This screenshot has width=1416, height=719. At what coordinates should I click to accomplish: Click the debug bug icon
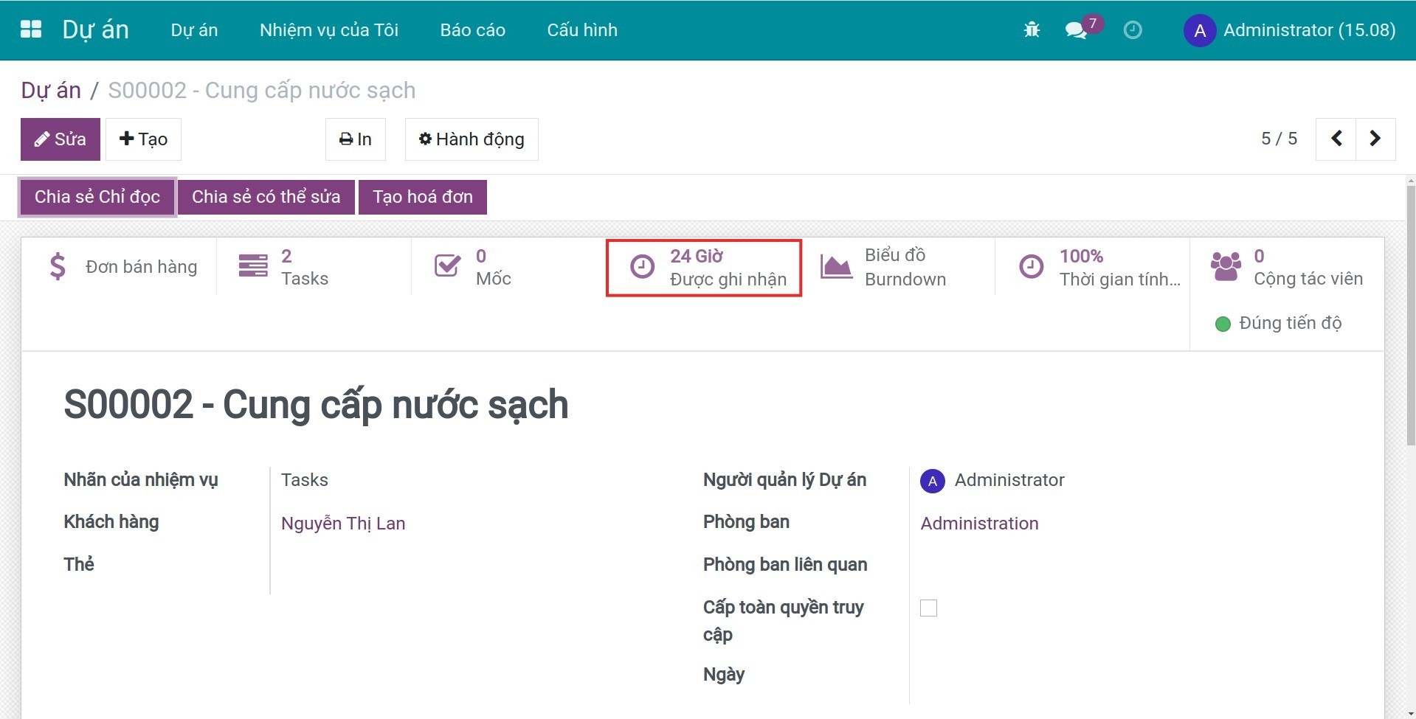[x=1032, y=29]
